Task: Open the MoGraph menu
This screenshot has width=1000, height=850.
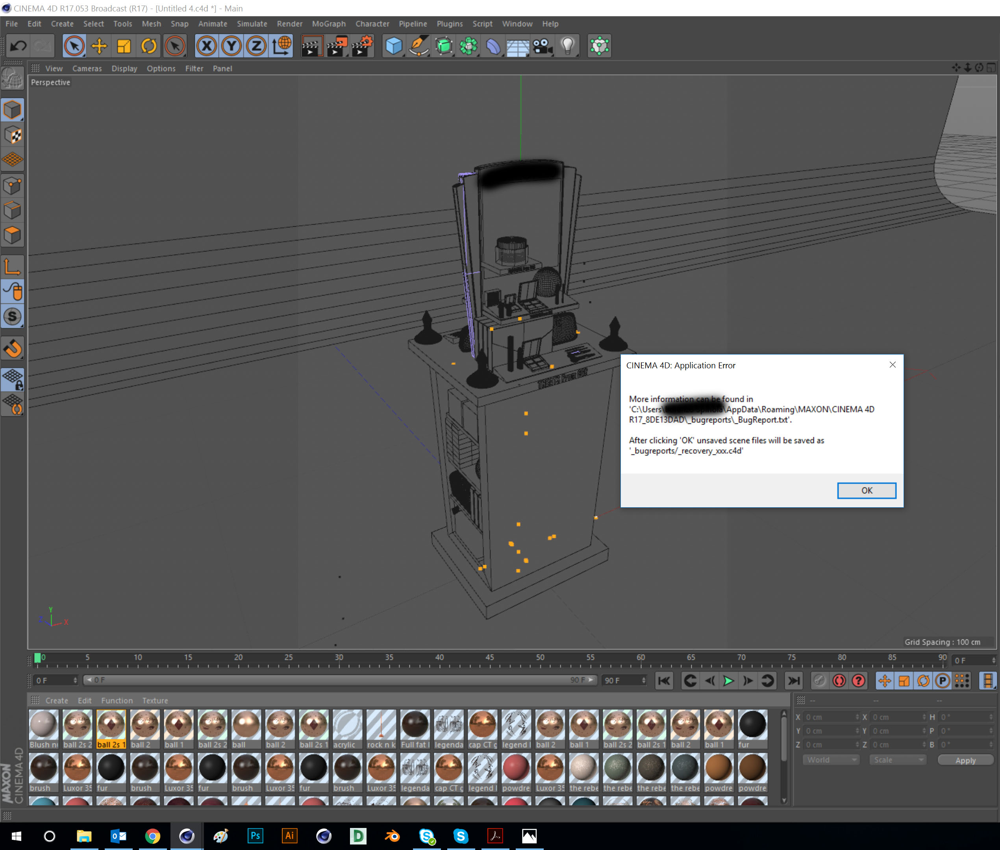Action: pos(328,24)
